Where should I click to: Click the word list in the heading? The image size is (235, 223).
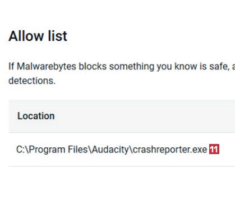pos(58,36)
